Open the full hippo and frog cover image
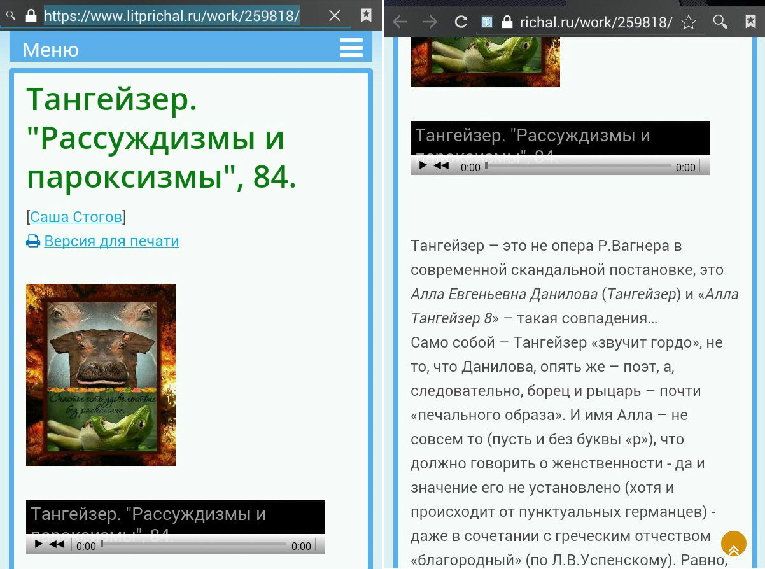The height and width of the screenshot is (569, 765). coord(101,374)
